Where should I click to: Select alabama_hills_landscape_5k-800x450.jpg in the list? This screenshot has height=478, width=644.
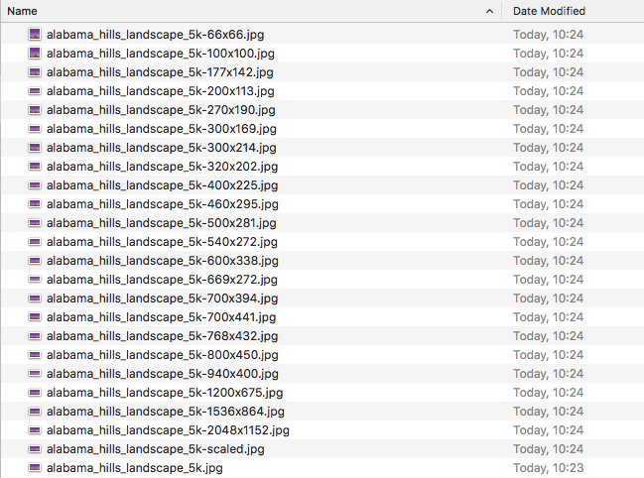162,355
